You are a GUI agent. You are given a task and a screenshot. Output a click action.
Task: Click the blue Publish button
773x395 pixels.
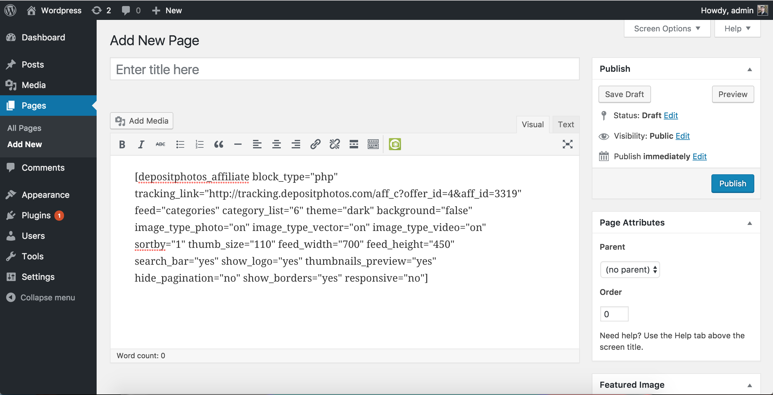pyautogui.click(x=733, y=184)
